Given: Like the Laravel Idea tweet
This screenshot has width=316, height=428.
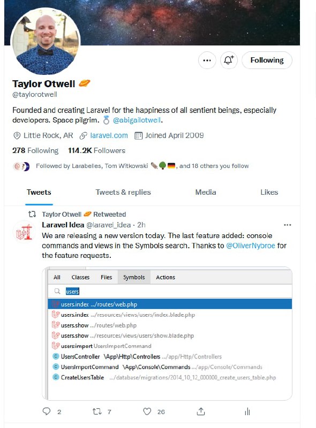Looking at the screenshot, I should coord(147,411).
